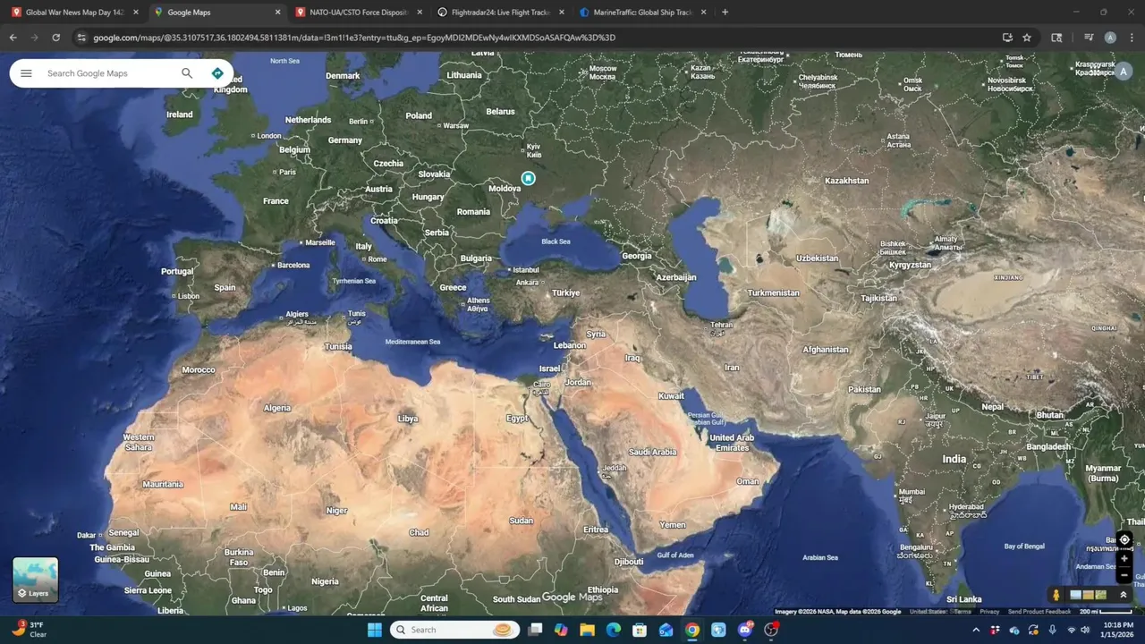
Task: Click the saved place marker near Moldova
Action: tap(529, 178)
